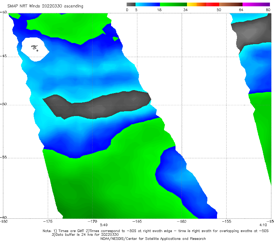Click the longitude label -170
274x241 pixels.
93,221
